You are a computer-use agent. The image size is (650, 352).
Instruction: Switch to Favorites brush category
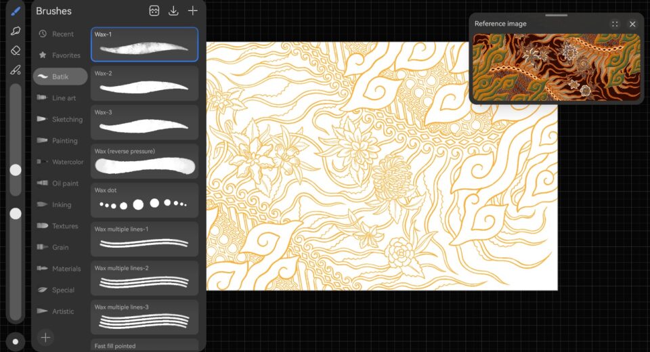(60, 56)
